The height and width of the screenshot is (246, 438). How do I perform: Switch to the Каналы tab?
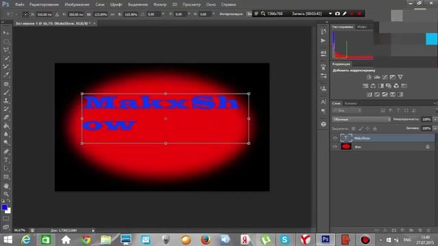coord(350,103)
